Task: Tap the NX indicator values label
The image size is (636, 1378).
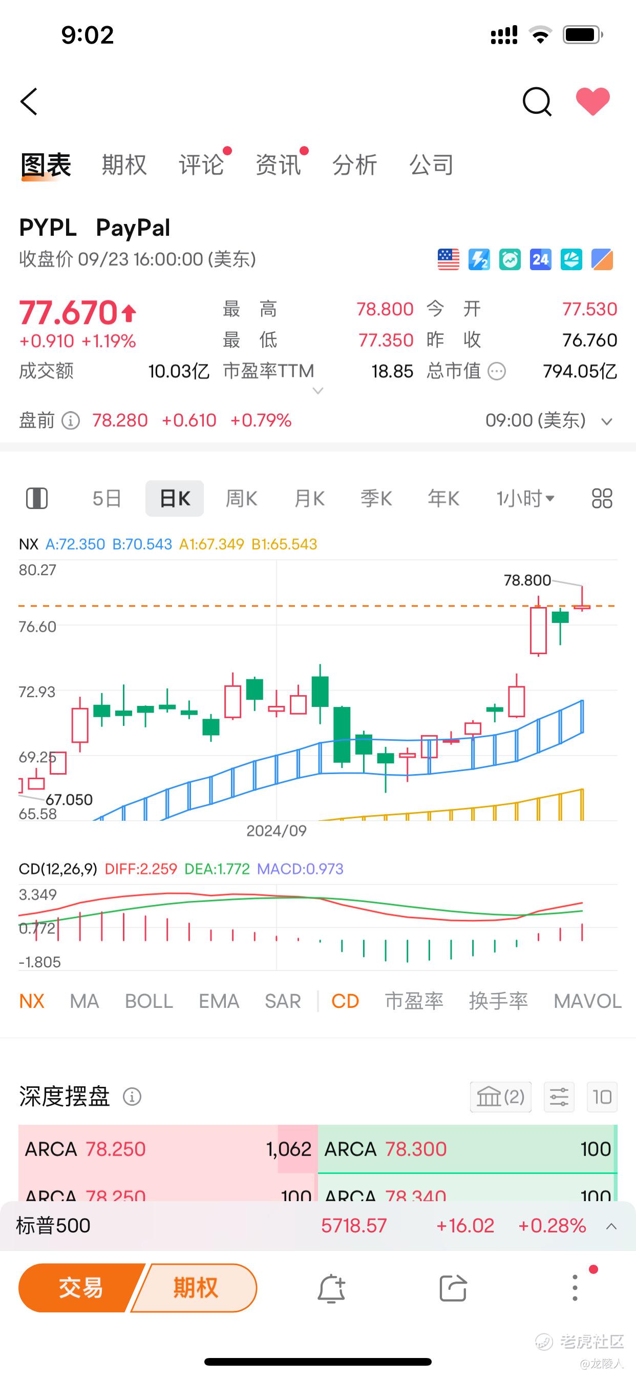Action: pos(168,544)
